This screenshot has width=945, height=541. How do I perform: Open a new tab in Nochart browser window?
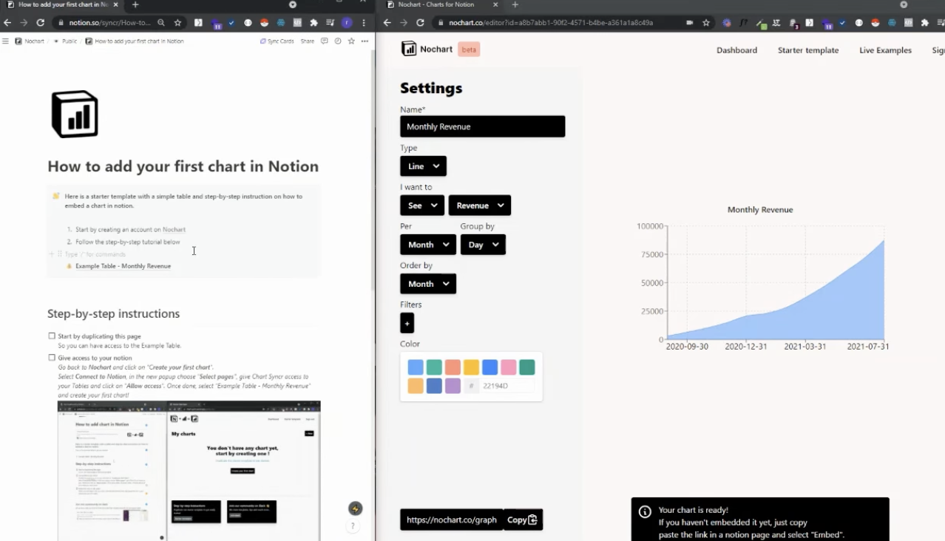515,4
